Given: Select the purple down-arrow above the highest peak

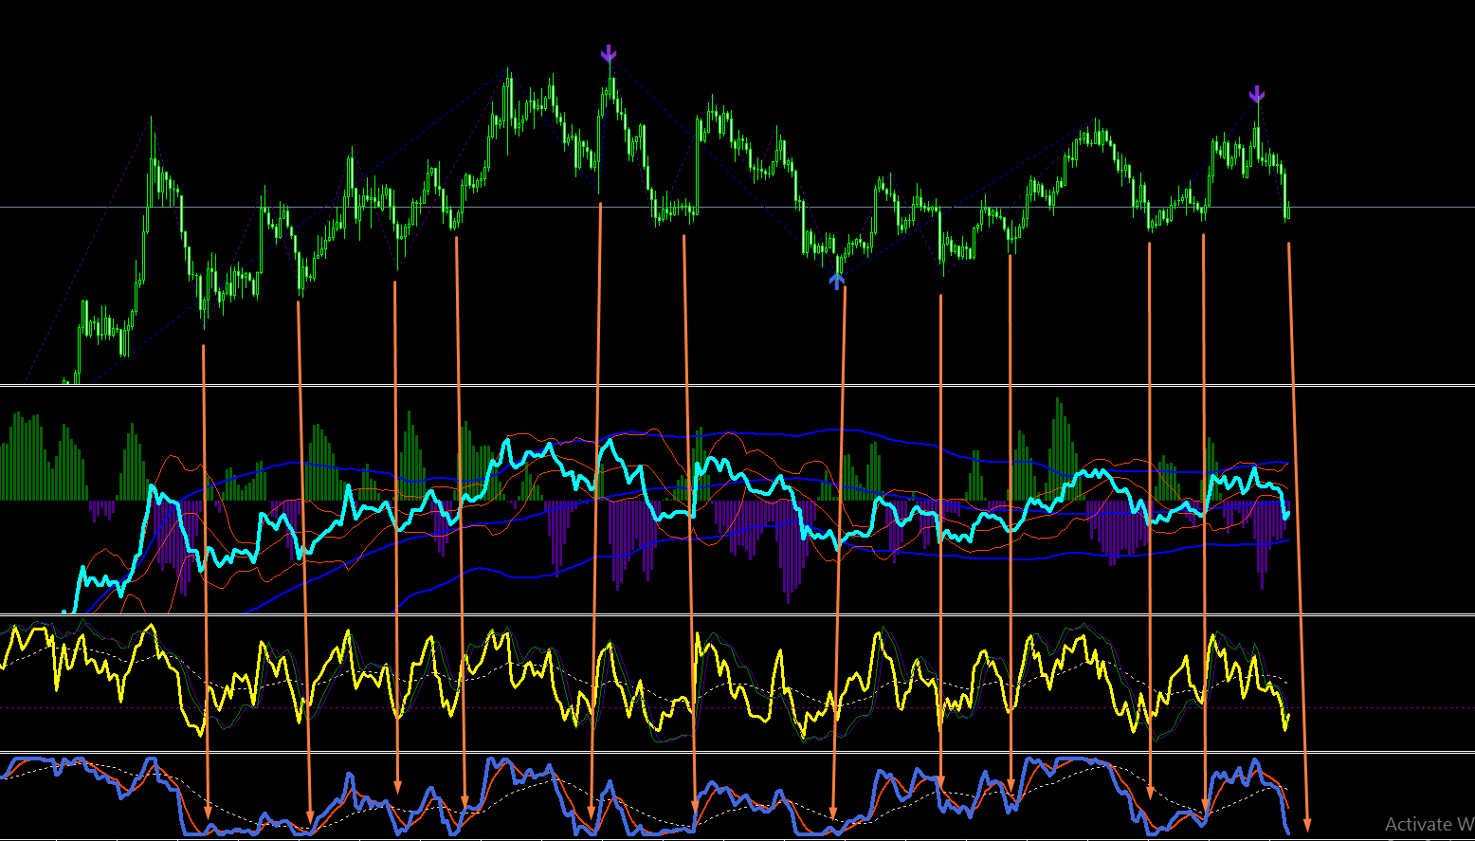Looking at the screenshot, I should [x=609, y=54].
